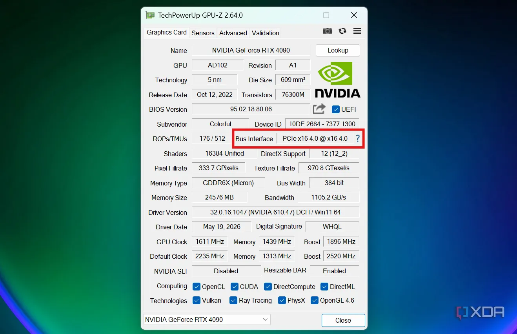Click the Transistors value 76300M
This screenshot has width=517, height=334.
(x=293, y=94)
